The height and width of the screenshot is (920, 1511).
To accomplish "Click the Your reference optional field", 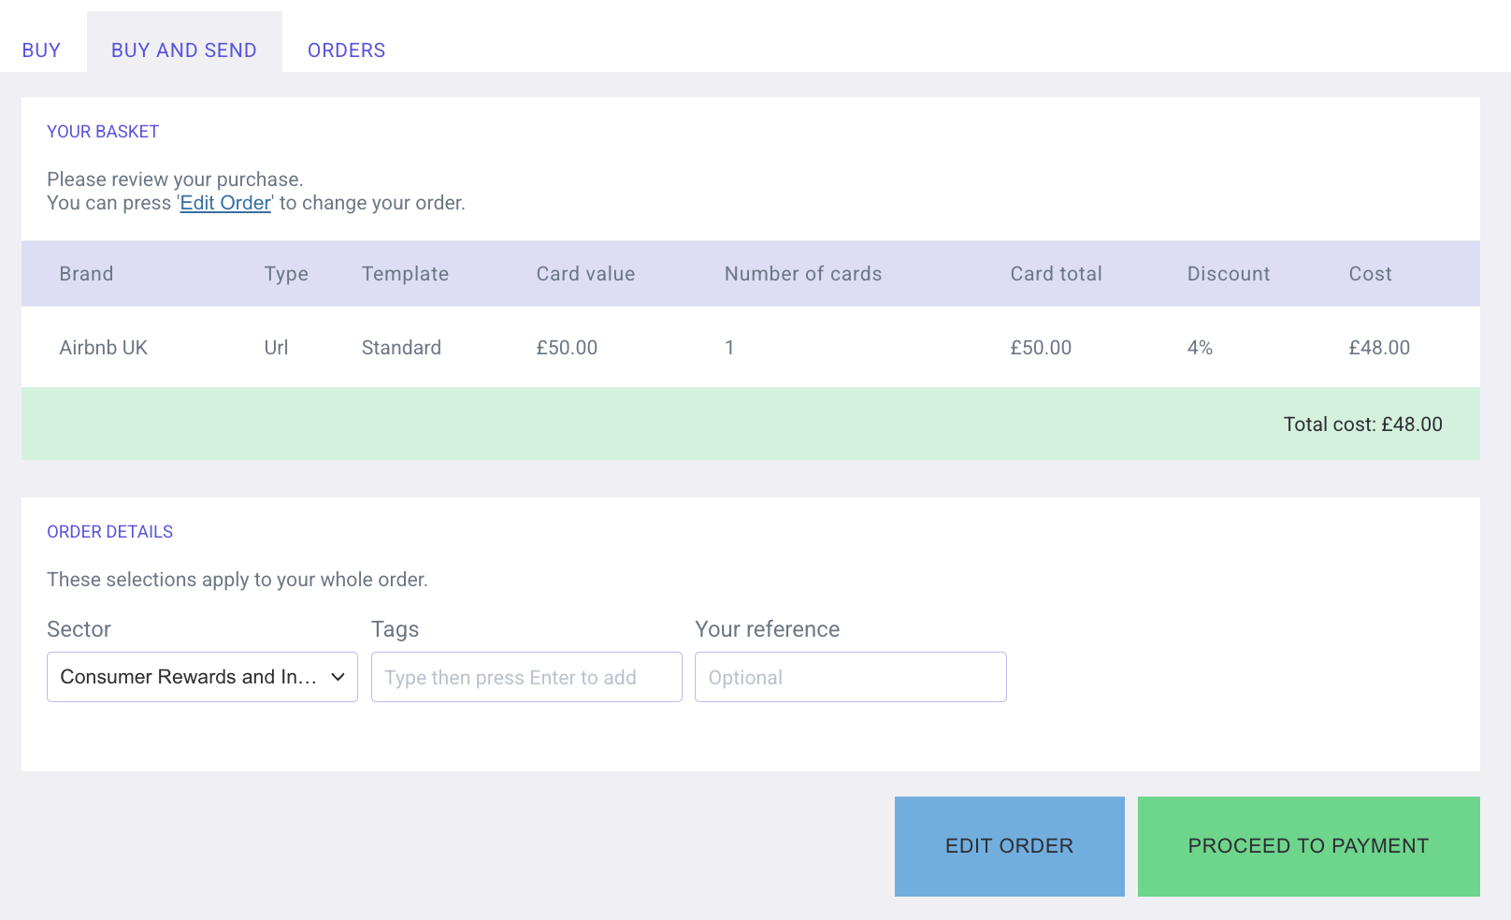I will click(850, 677).
